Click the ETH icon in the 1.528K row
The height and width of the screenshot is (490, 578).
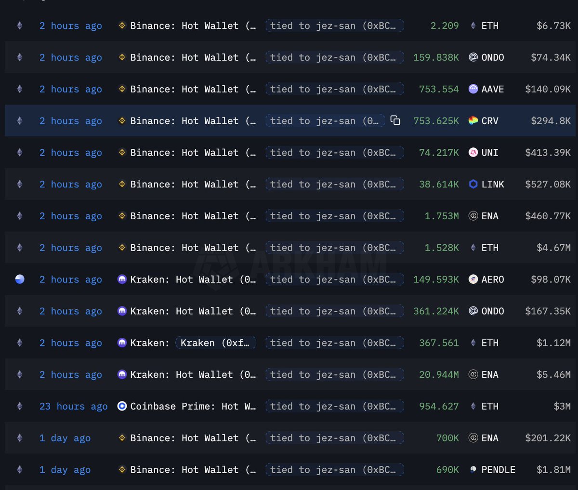click(473, 248)
